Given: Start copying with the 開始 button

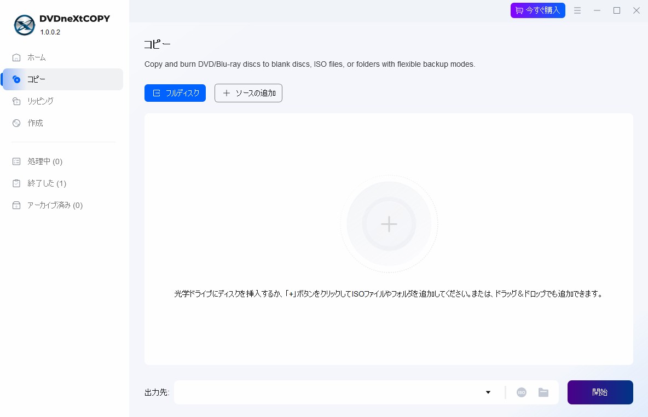Looking at the screenshot, I should (x=600, y=392).
